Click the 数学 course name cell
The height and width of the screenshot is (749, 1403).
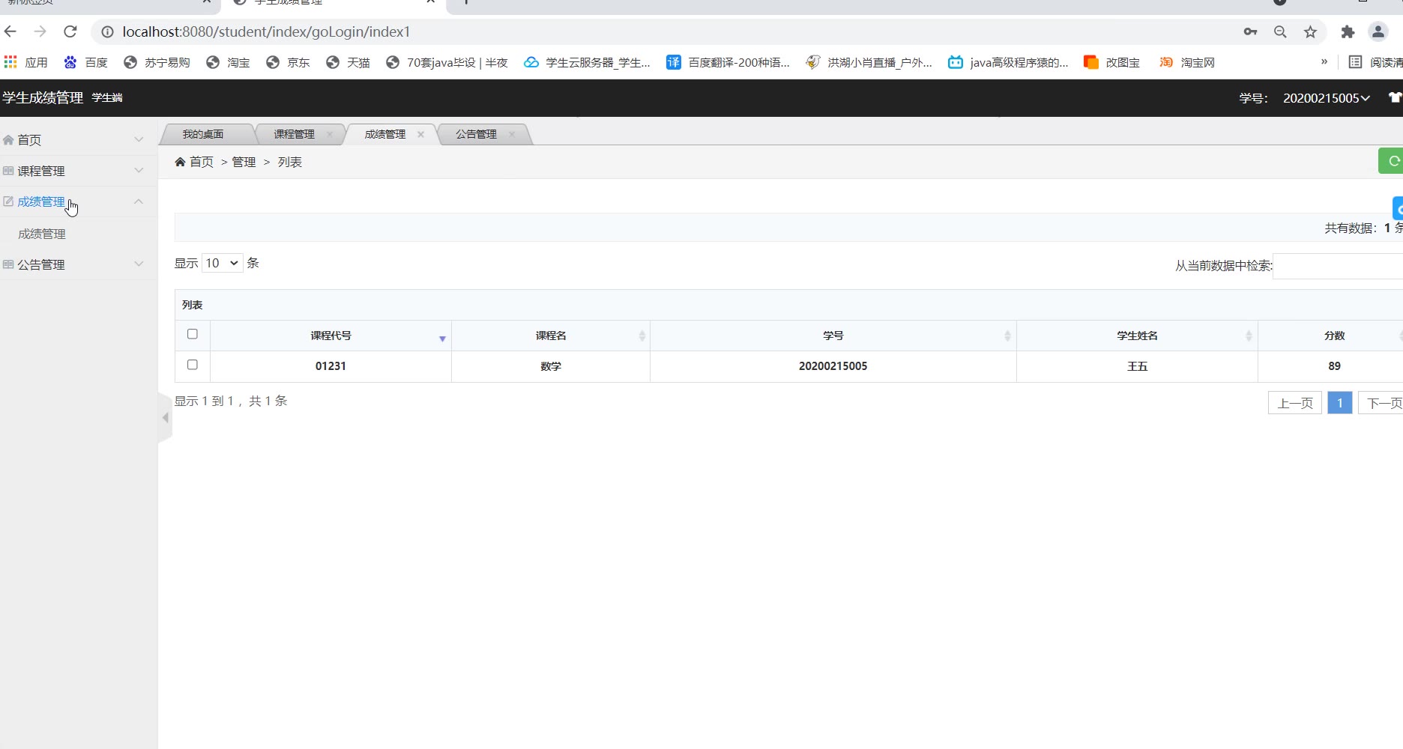pos(551,366)
